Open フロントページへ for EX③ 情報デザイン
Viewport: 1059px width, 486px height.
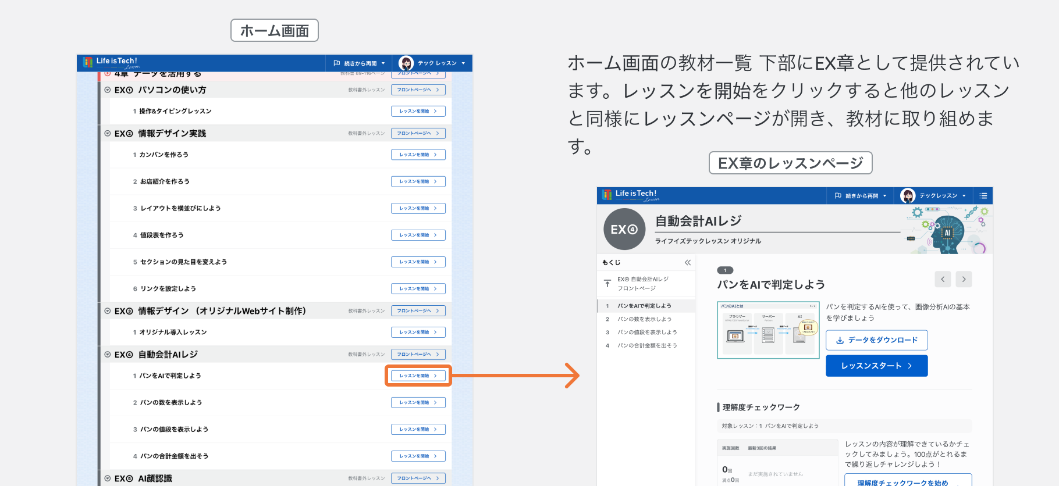(x=418, y=311)
